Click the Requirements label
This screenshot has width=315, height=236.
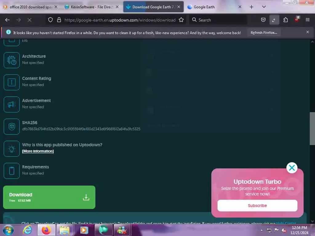coord(35,167)
